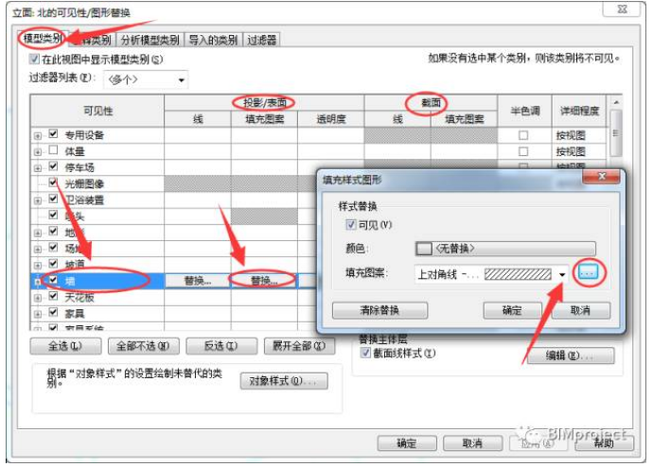Image resolution: width=653 pixels, height=467 pixels.
Task: Open the fill pattern browse "..." button
Action: (x=589, y=273)
